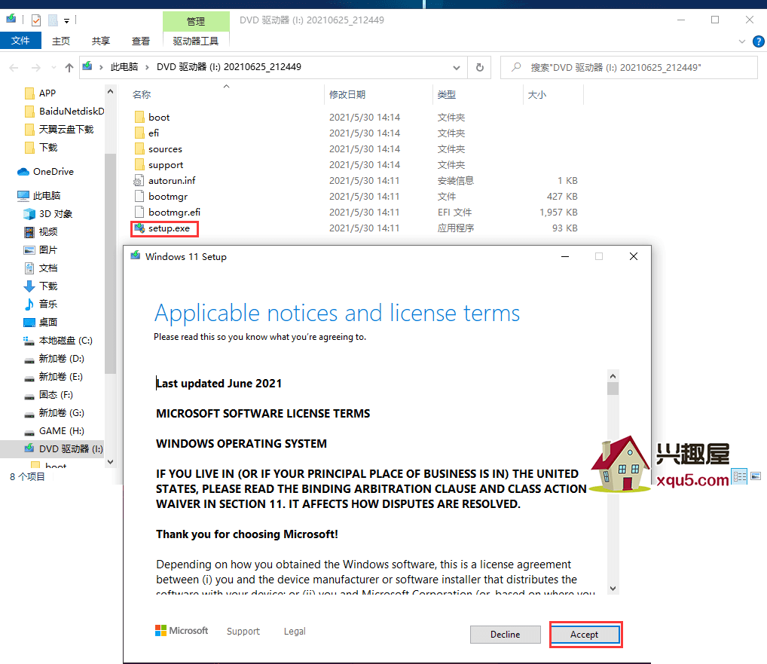
Task: Open 音乐 in the navigation pane
Action: coord(41,304)
